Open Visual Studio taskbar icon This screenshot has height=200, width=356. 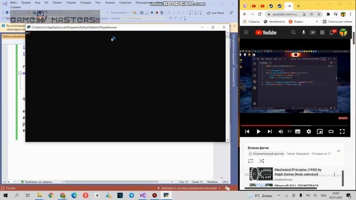(x=143, y=196)
